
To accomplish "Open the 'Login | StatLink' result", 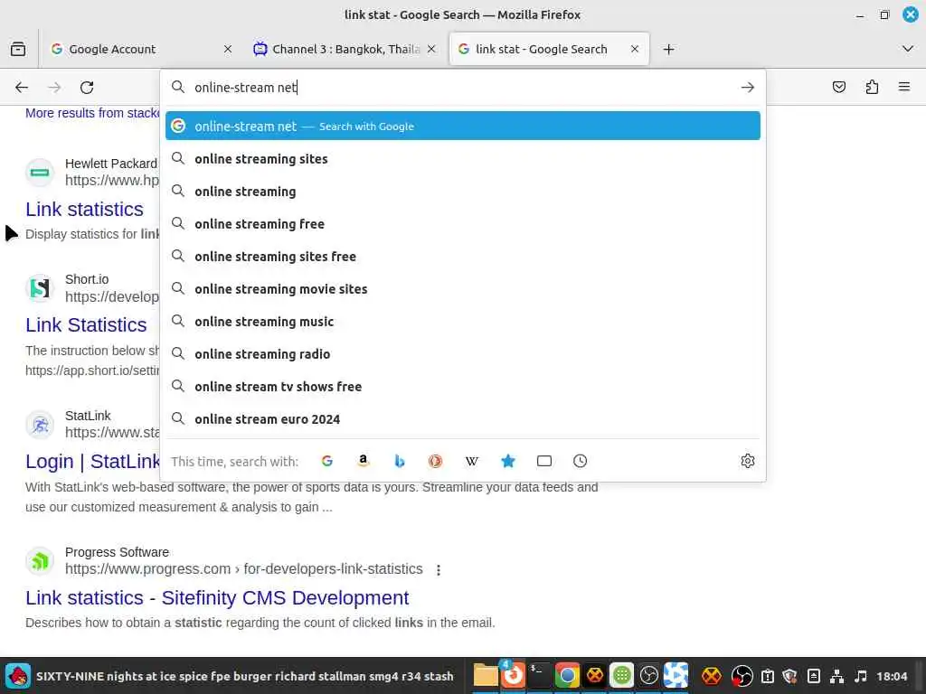I will (x=93, y=462).
